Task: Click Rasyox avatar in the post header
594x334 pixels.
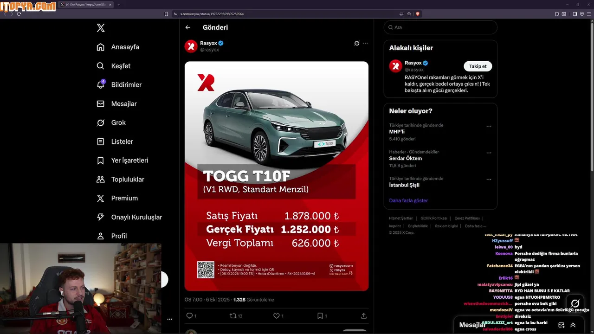Action: 191,46
